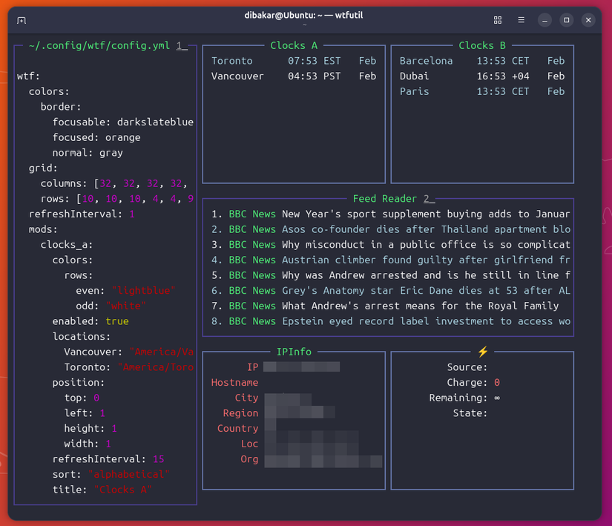The height and width of the screenshot is (526, 612).
Task: Click the 'rows: [10, 10...' config line
Action: point(117,199)
